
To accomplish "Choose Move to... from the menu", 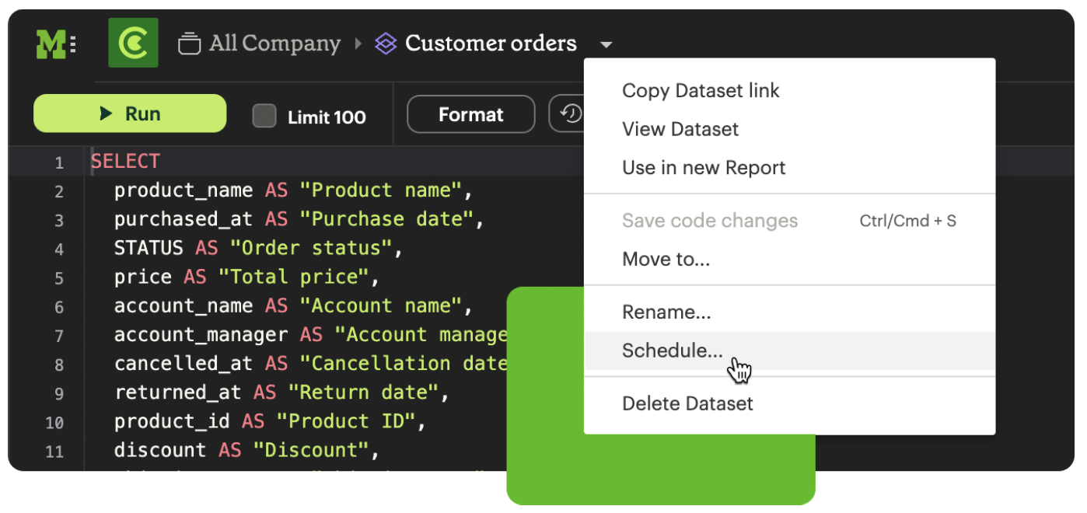I will click(666, 259).
